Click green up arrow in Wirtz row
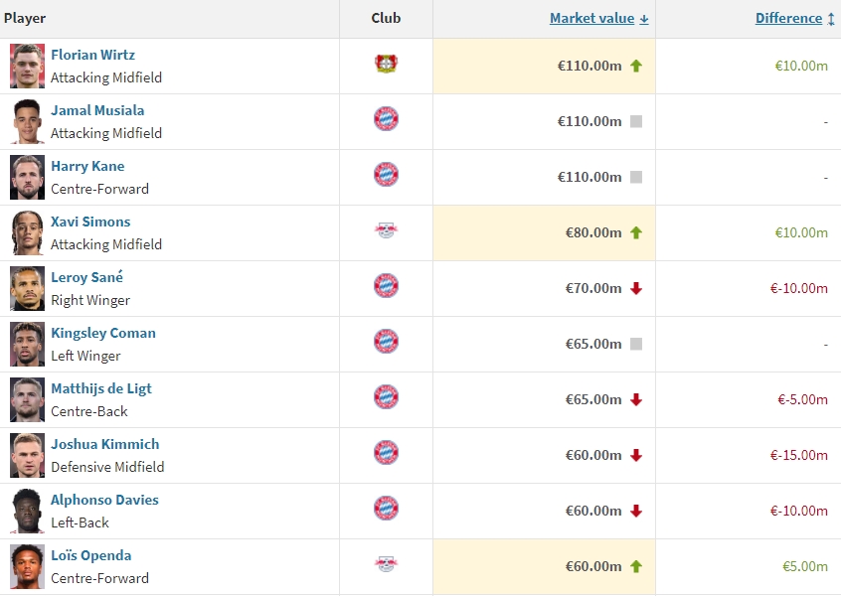Image resolution: width=841 pixels, height=596 pixels. [636, 66]
